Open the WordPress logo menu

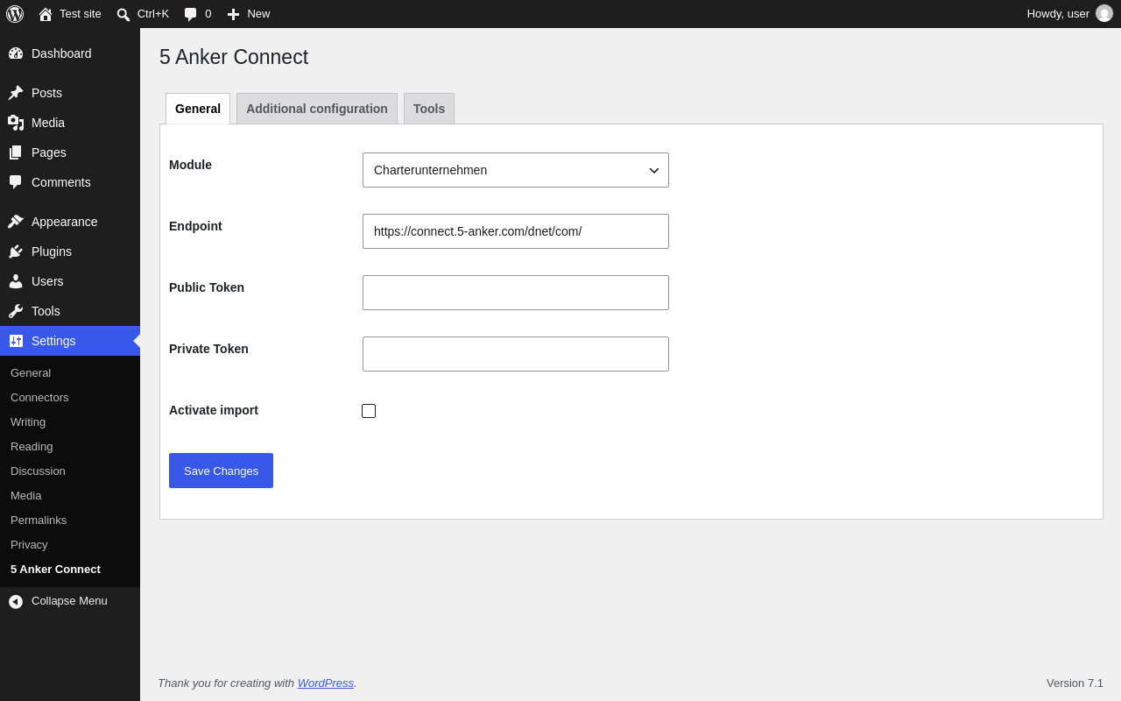point(15,14)
